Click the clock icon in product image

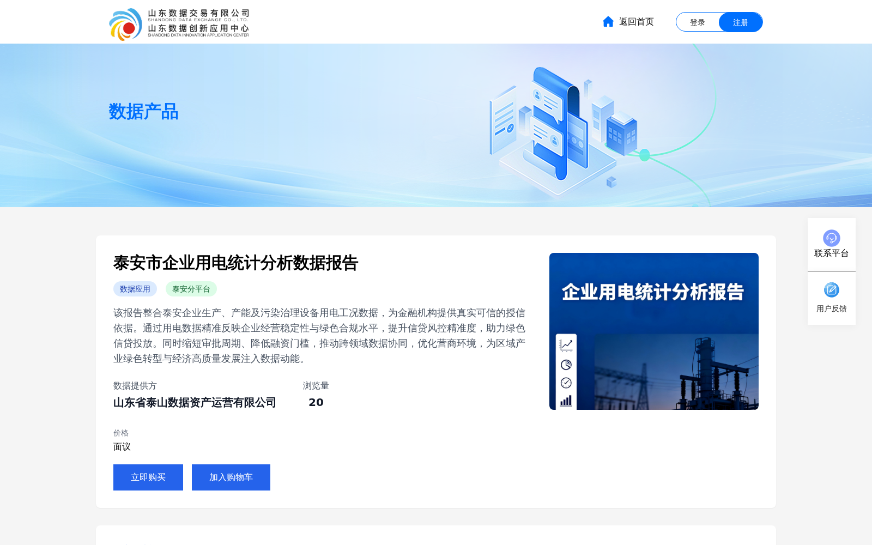(566, 383)
